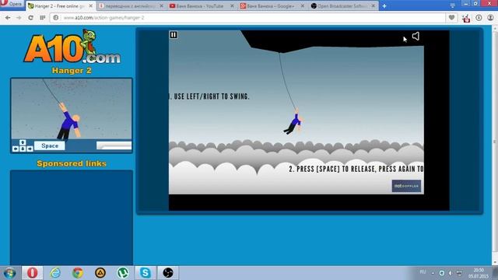Screen dimensions: 498x280
Task: Go back to the previous page
Action: click(x=8, y=18)
